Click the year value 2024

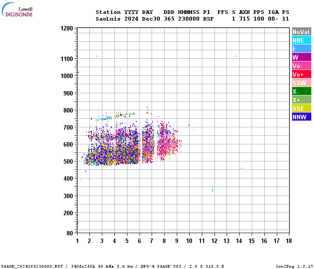click(x=131, y=19)
